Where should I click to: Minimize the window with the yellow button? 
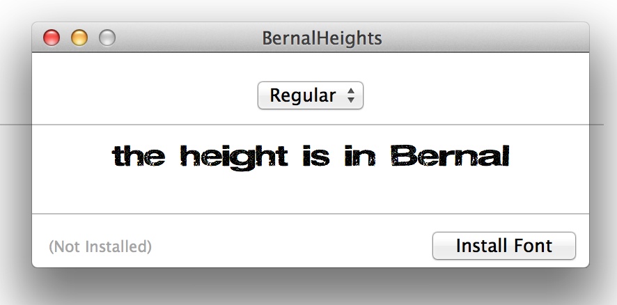click(x=79, y=38)
